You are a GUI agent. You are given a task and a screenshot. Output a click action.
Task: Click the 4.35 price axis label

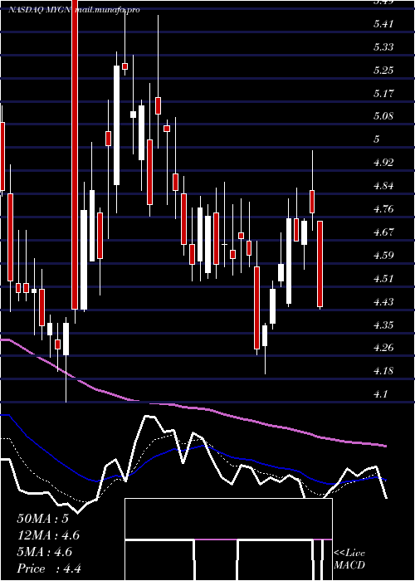click(x=383, y=325)
